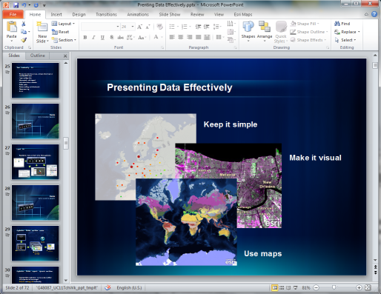This screenshot has width=381, height=294.
Task: Select slide 27 thumbnail
Action: pos(36,162)
